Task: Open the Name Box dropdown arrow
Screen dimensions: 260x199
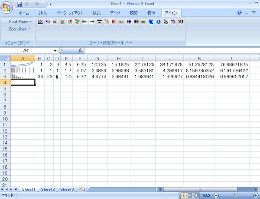Action: pyautogui.click(x=54, y=51)
